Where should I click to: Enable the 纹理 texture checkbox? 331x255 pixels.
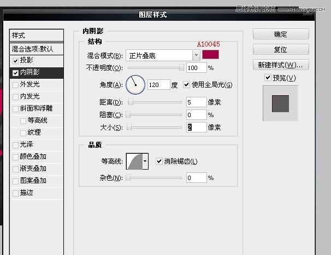(x=23, y=133)
